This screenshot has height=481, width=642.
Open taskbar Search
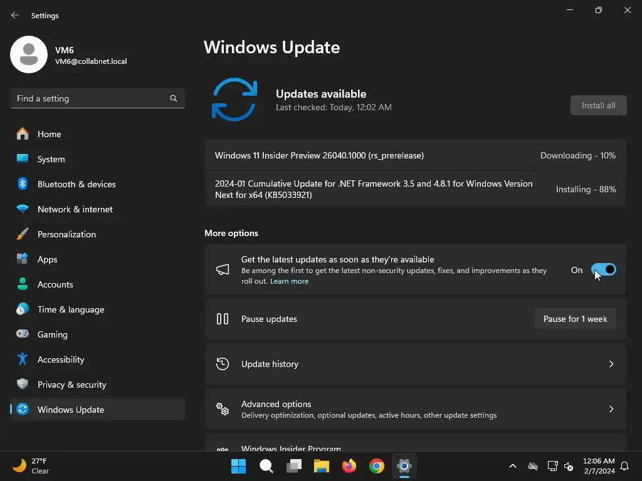click(x=266, y=466)
